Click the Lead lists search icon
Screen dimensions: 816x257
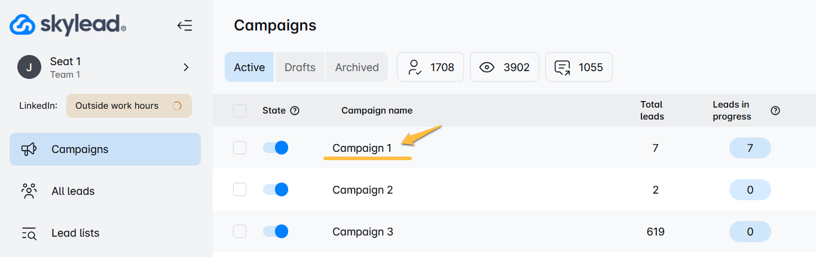coord(29,233)
